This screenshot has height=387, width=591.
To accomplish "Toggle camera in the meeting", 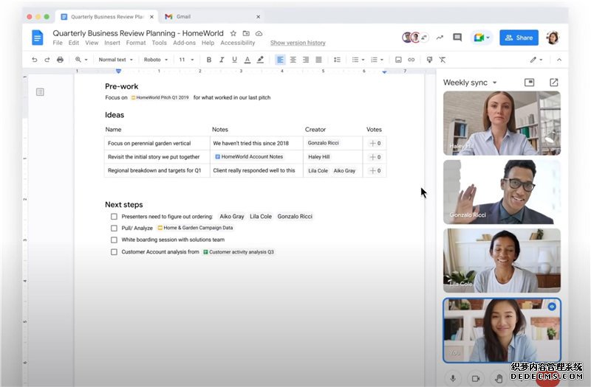I will point(476,378).
